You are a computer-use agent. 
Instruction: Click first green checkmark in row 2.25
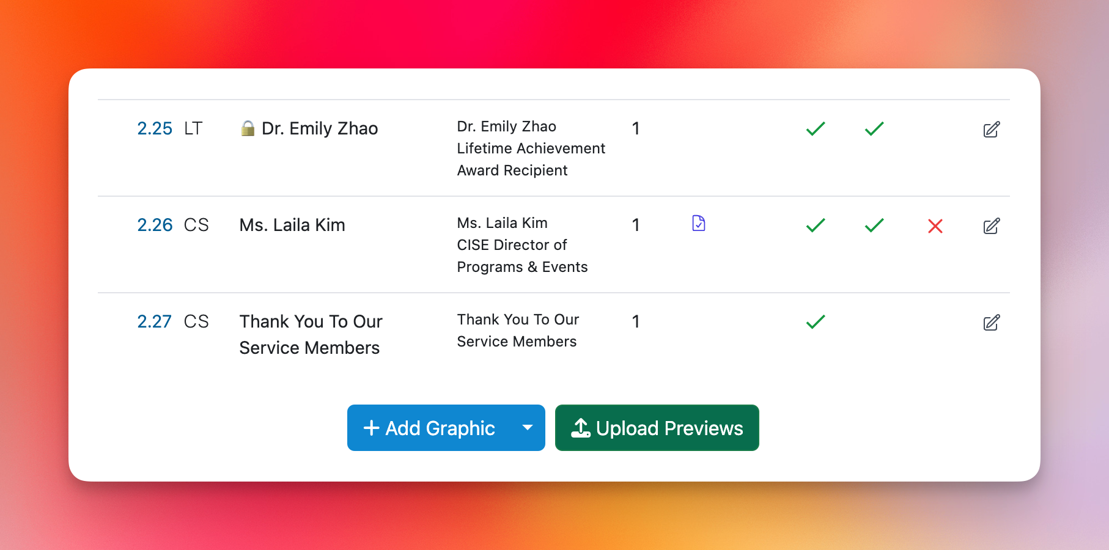tap(816, 128)
